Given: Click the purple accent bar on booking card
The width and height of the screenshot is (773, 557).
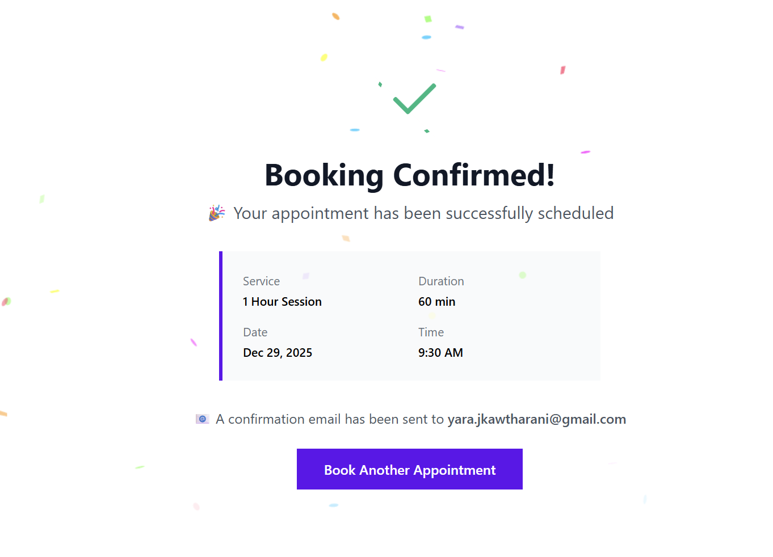Looking at the screenshot, I should [x=221, y=316].
